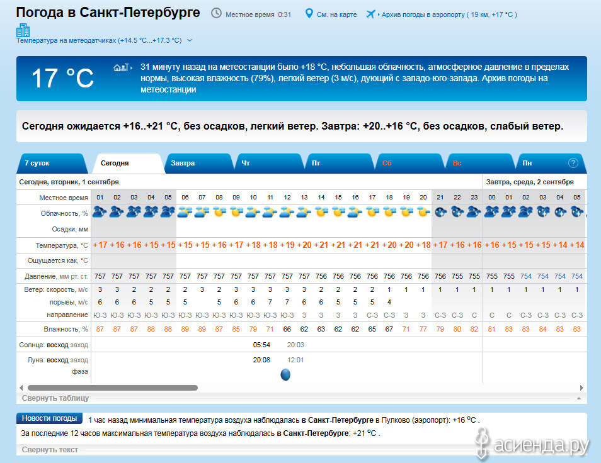Click the clock icon beside local time

click(x=216, y=13)
